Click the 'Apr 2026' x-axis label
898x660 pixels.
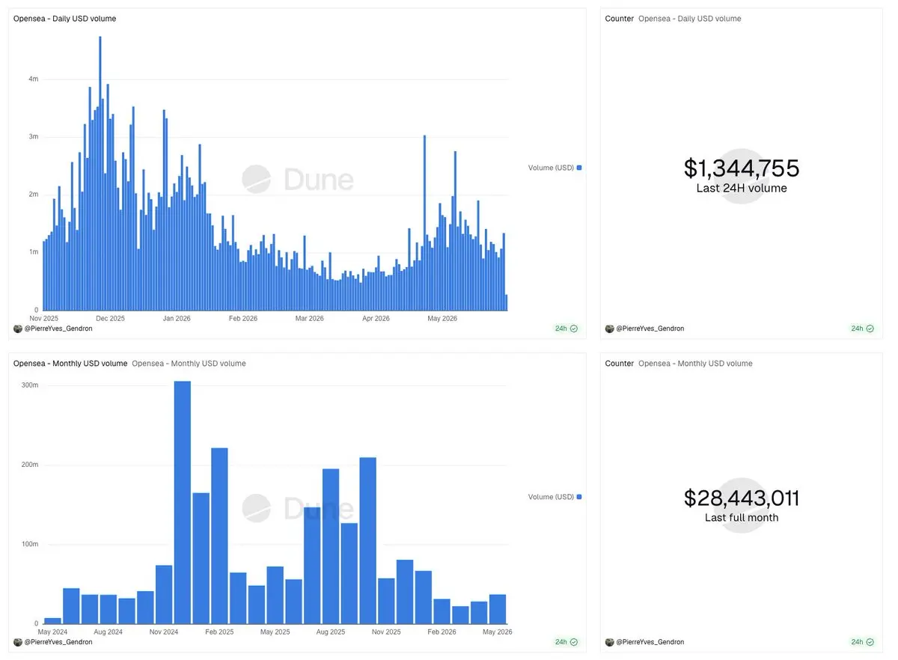[376, 319]
